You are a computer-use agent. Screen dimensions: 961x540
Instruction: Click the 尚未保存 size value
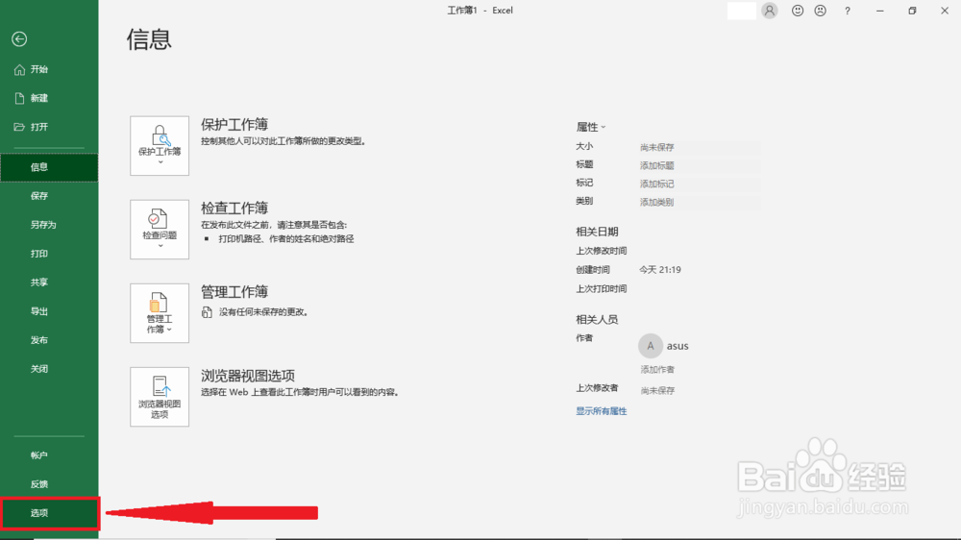click(657, 147)
